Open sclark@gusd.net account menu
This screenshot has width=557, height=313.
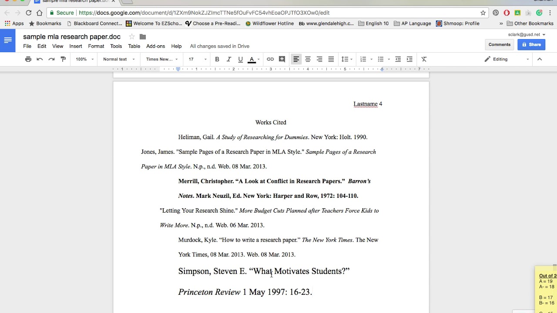click(527, 34)
